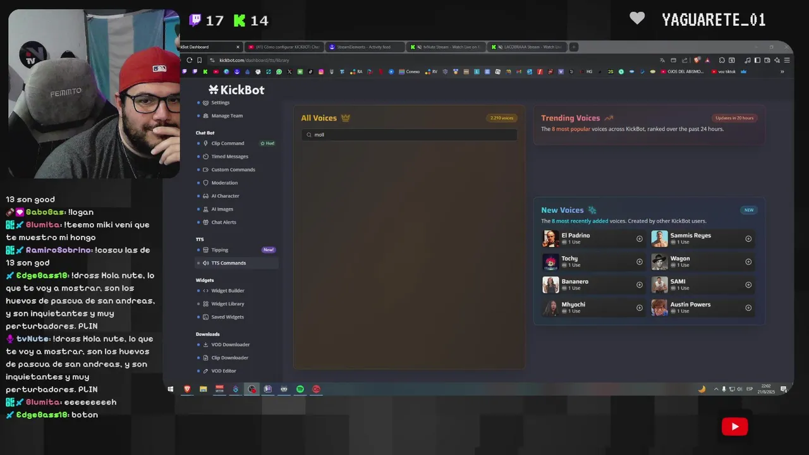Add Bananero voice with plus icon

640,285
